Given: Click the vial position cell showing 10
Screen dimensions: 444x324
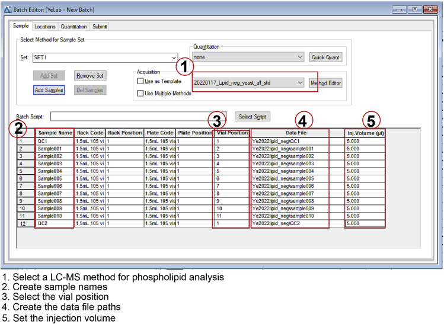Looking at the screenshot, I should pos(231,208).
